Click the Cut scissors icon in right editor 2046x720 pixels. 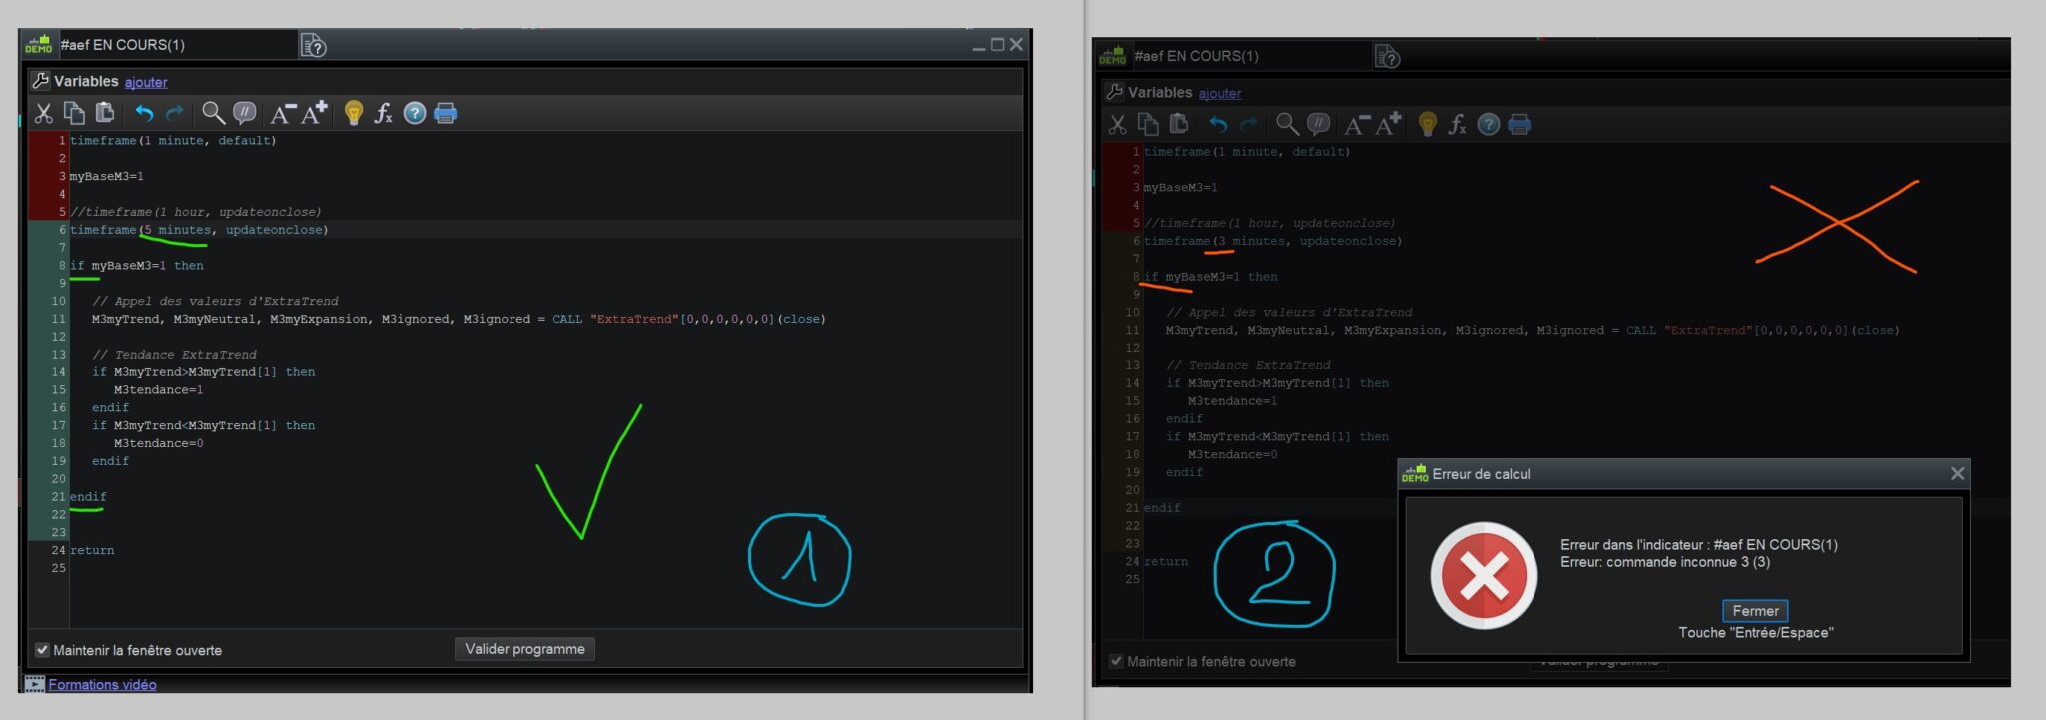click(x=1117, y=125)
